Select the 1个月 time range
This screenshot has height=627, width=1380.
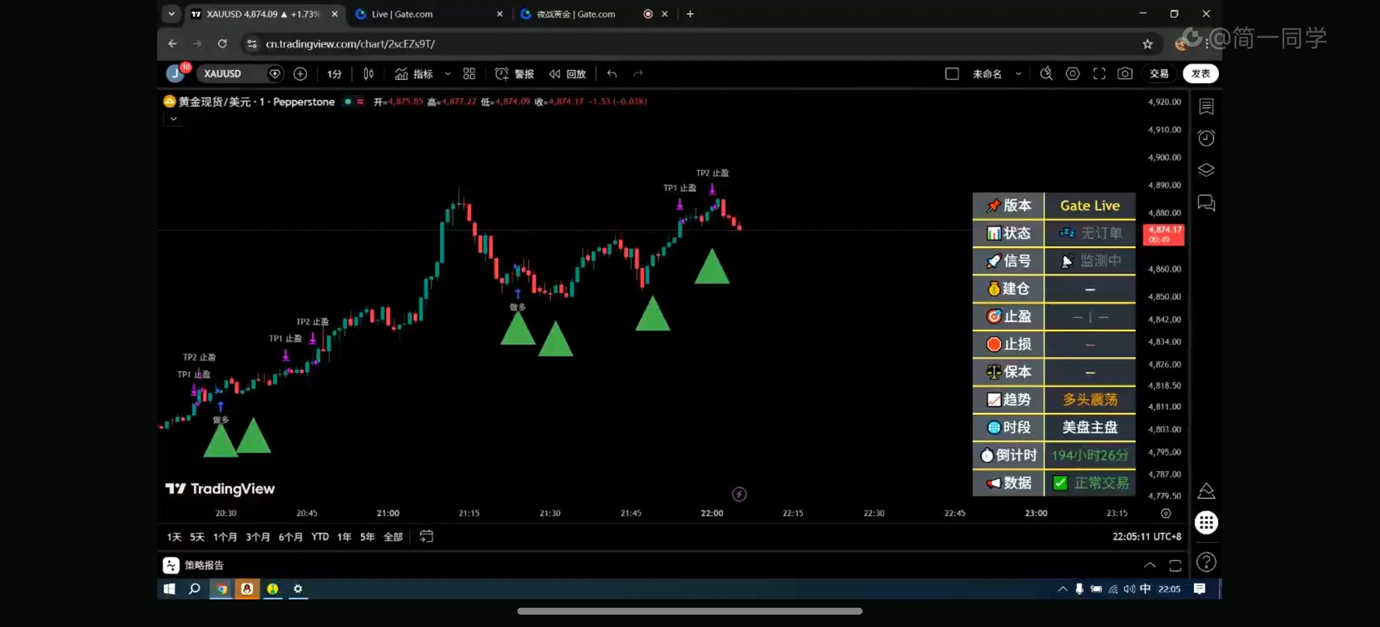[x=224, y=537]
